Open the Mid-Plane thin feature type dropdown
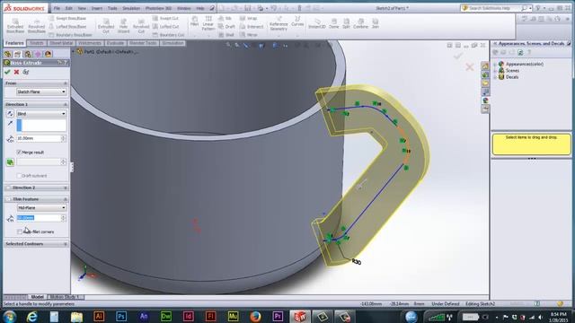The width and height of the screenshot is (575, 323). [41, 207]
